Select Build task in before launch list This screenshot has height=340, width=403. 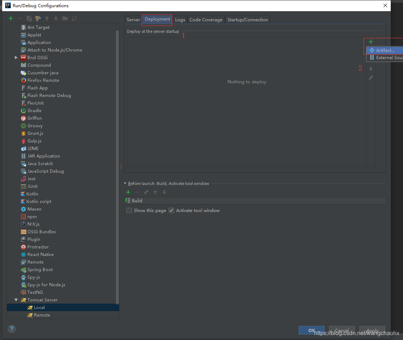255,201
